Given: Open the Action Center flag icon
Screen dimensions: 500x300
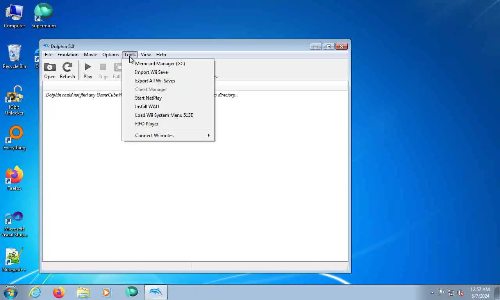Looking at the screenshot, I should (441, 293).
